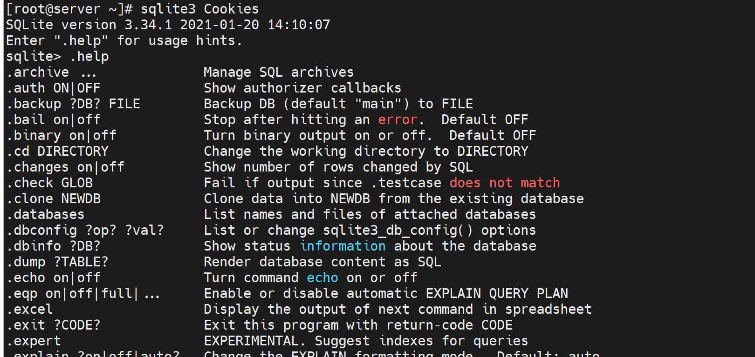Click the .auth ON|OFF command
Viewport: 755px width, 357px height.
click(x=54, y=88)
